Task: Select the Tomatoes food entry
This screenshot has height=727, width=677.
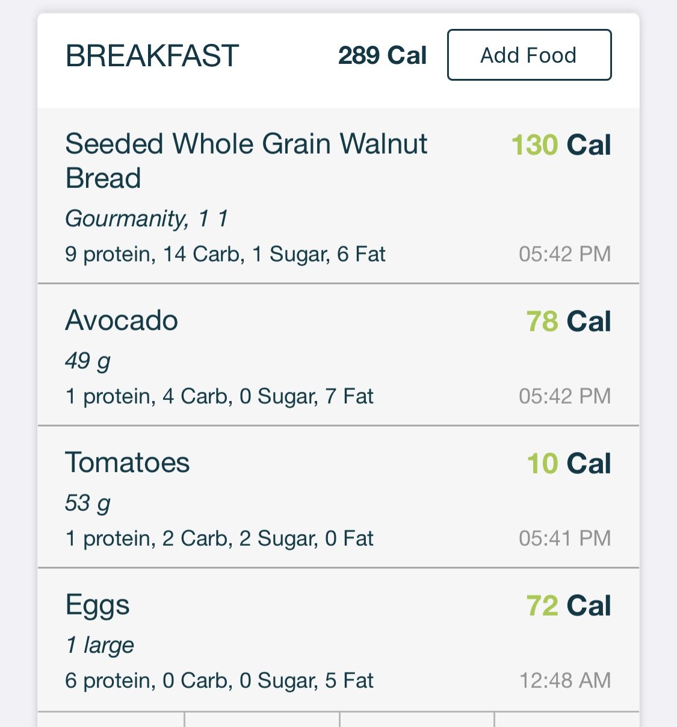Action: [338, 497]
